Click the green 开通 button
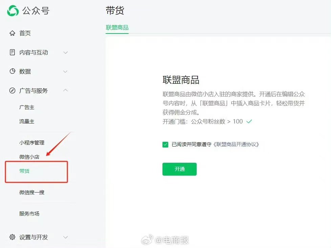Screen dimensions: 331x248 coord(179,169)
